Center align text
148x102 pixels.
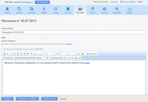(x=21, y=54)
